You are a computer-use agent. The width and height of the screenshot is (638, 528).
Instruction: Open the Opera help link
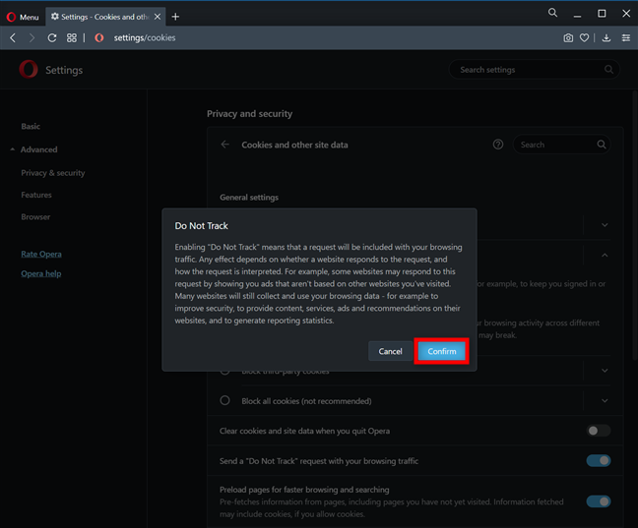tap(40, 273)
